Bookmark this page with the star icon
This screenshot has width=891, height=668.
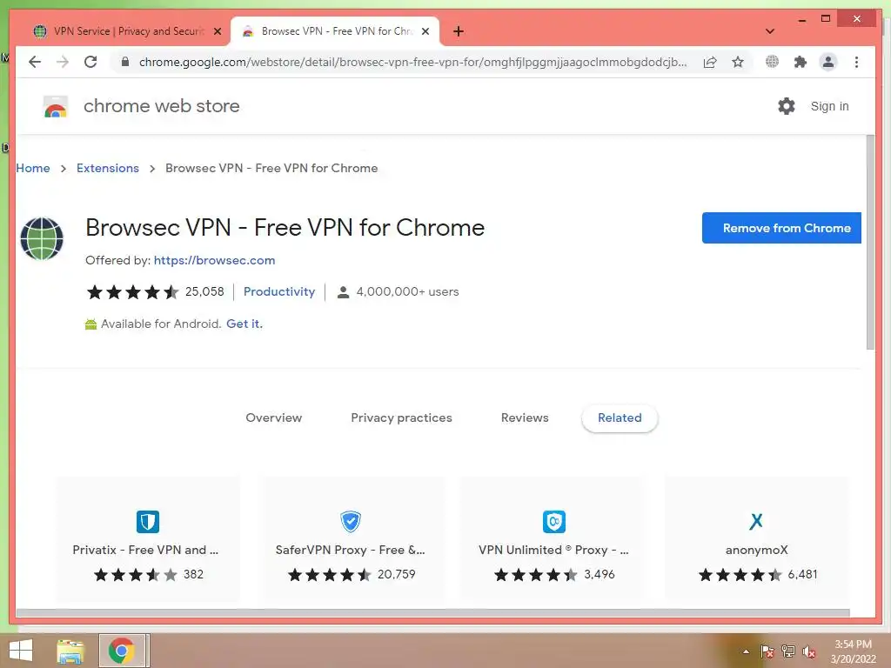click(738, 62)
